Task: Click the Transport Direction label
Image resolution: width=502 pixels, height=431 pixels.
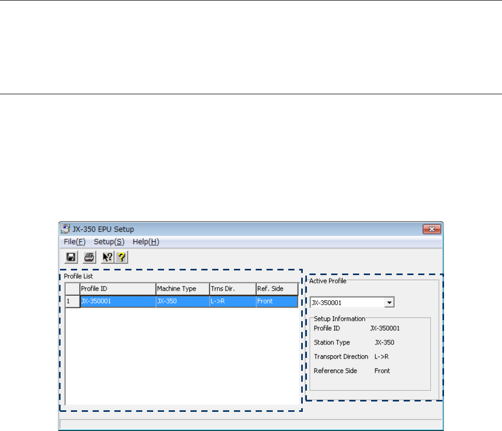Action: (341, 356)
